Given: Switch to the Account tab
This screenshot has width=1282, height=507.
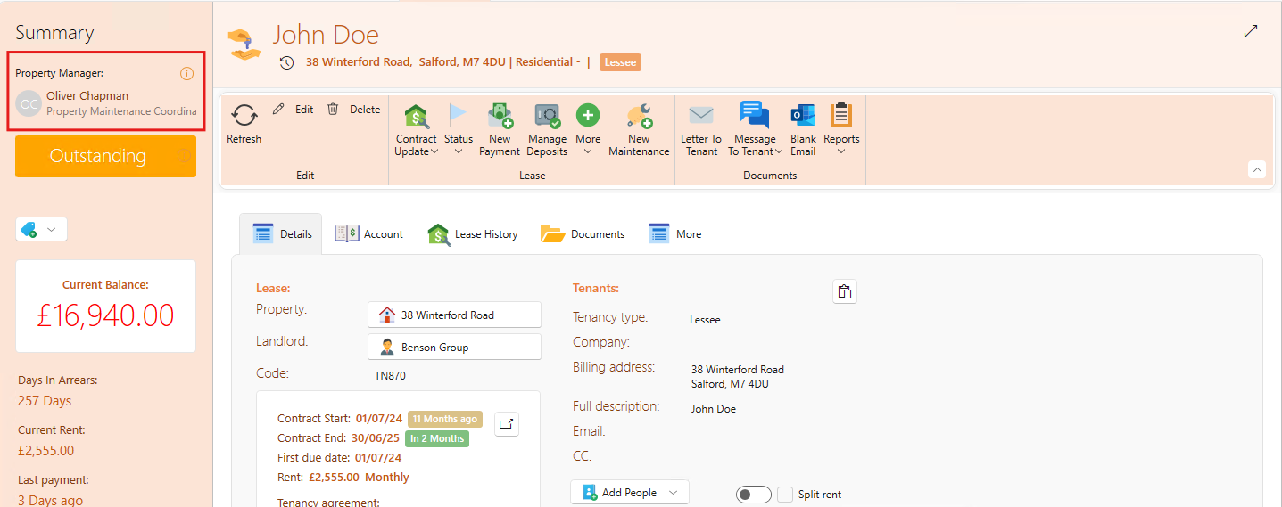Looking at the screenshot, I should (368, 234).
